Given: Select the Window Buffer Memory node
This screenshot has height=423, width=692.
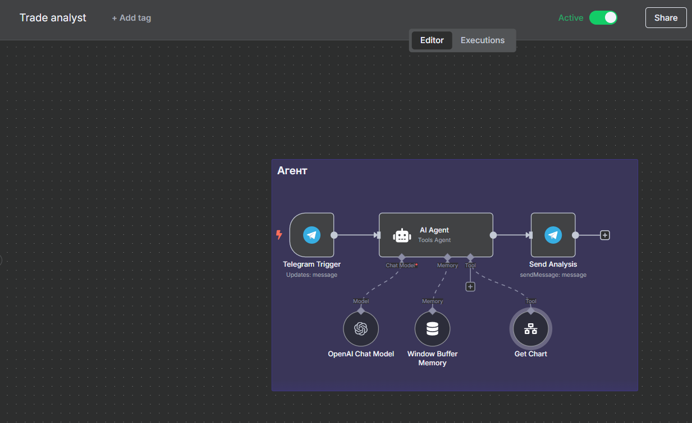Looking at the screenshot, I should click(x=432, y=329).
